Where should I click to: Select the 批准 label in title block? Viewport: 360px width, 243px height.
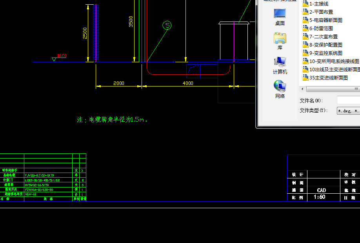tap(350, 190)
